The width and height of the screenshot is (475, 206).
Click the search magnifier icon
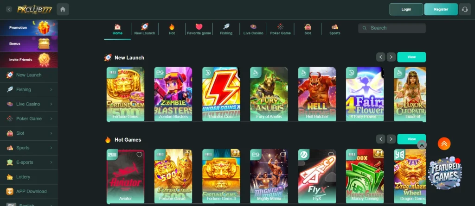click(365, 28)
